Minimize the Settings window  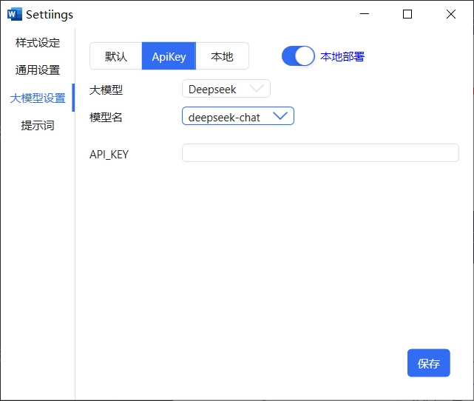coord(365,14)
